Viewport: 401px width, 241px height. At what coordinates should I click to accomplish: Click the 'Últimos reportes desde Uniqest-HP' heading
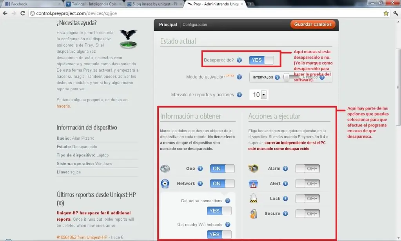[96, 199]
